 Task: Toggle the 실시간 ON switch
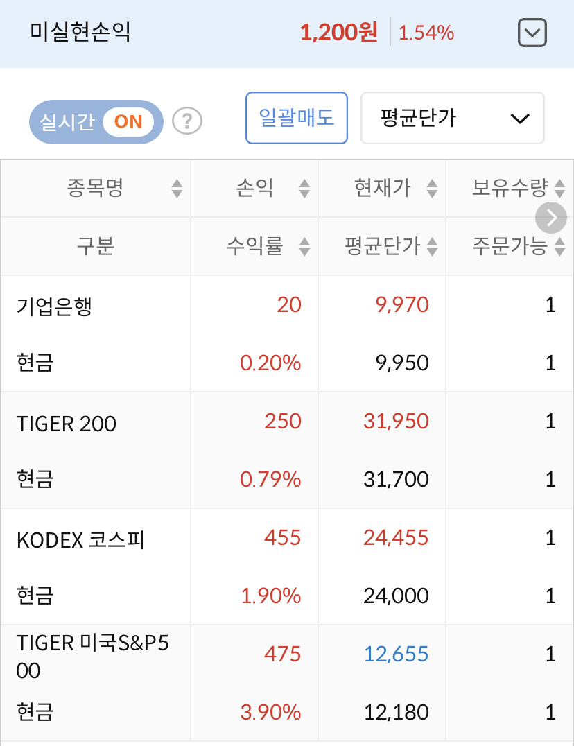click(x=96, y=122)
